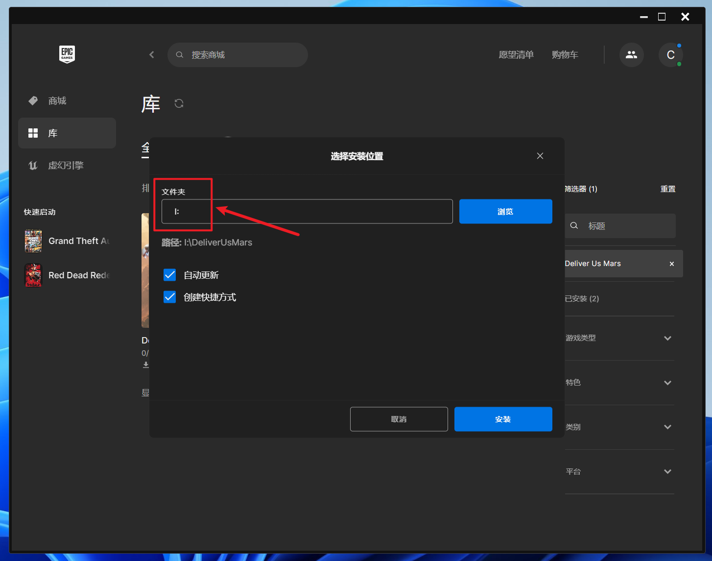This screenshot has height=561, width=712.
Task: Open the account avatar C
Action: [x=671, y=55]
